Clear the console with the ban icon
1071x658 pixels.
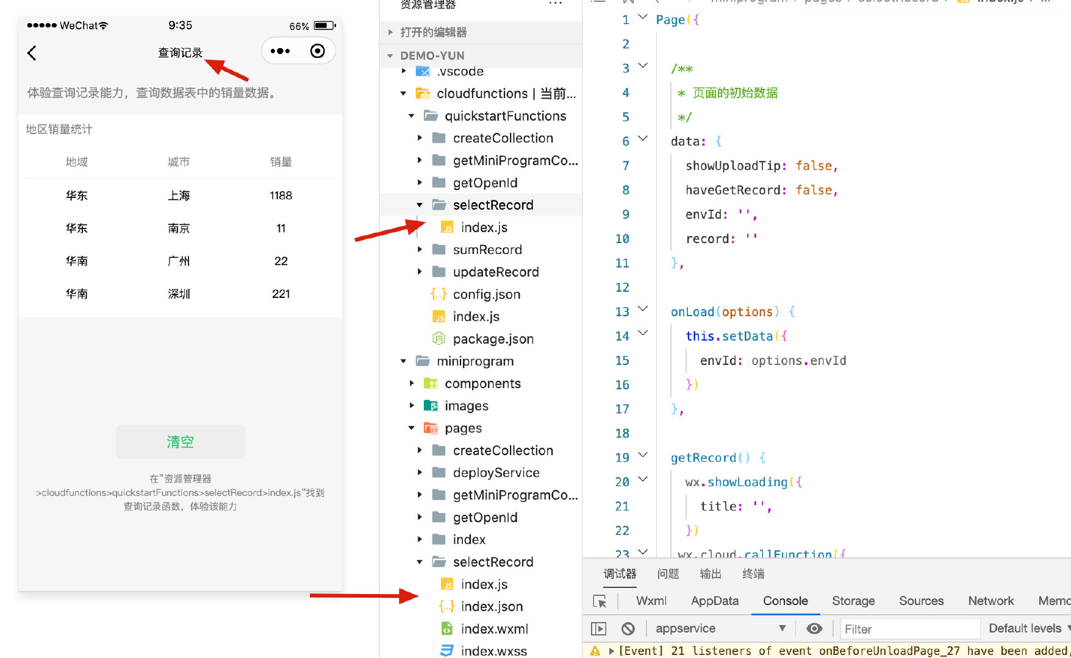[628, 629]
